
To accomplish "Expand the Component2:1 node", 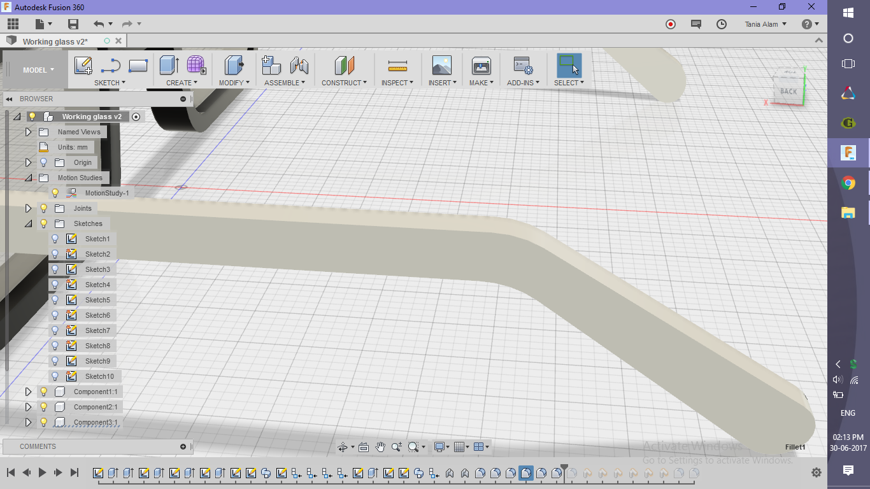I will (x=28, y=407).
